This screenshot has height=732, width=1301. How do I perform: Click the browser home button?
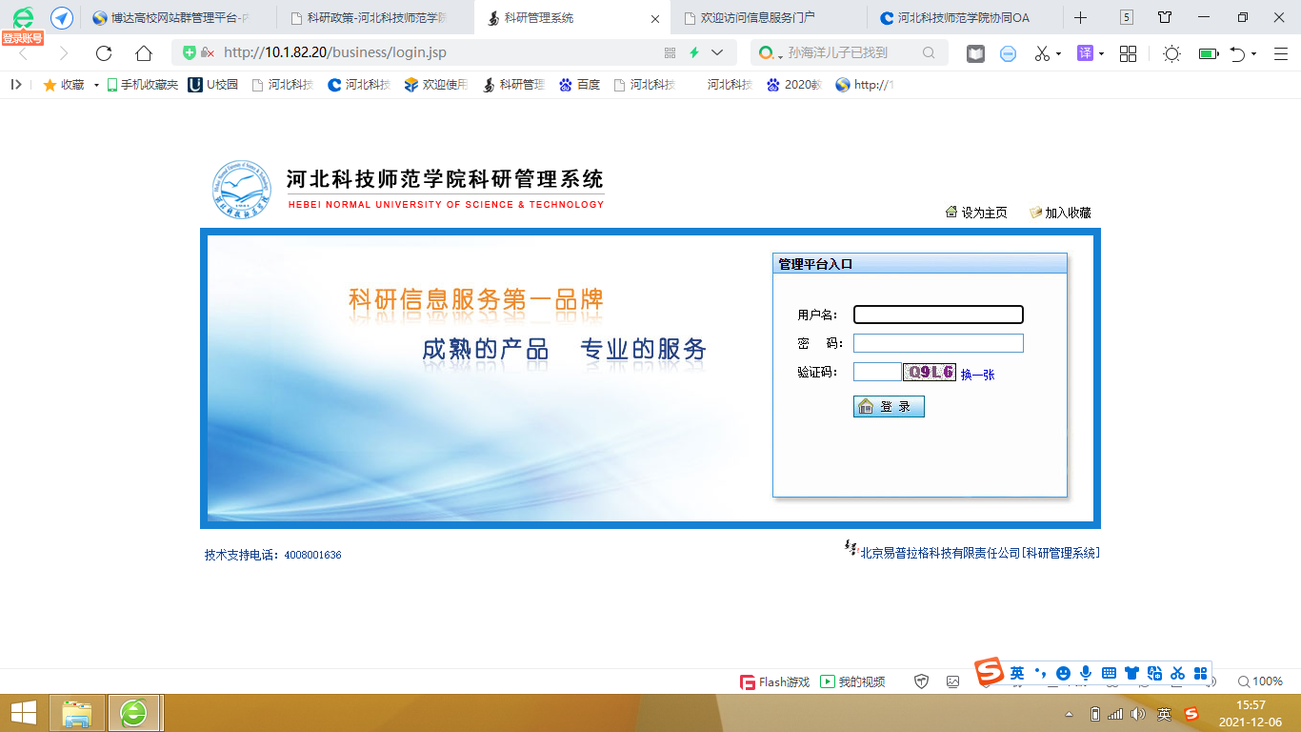(x=143, y=53)
